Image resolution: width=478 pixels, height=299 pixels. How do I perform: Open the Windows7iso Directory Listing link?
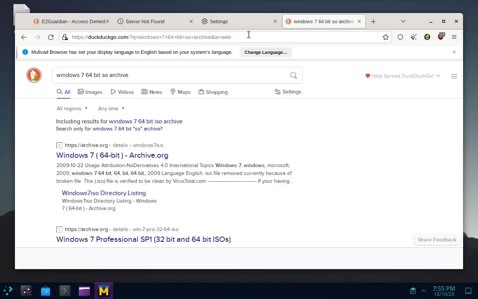click(104, 193)
